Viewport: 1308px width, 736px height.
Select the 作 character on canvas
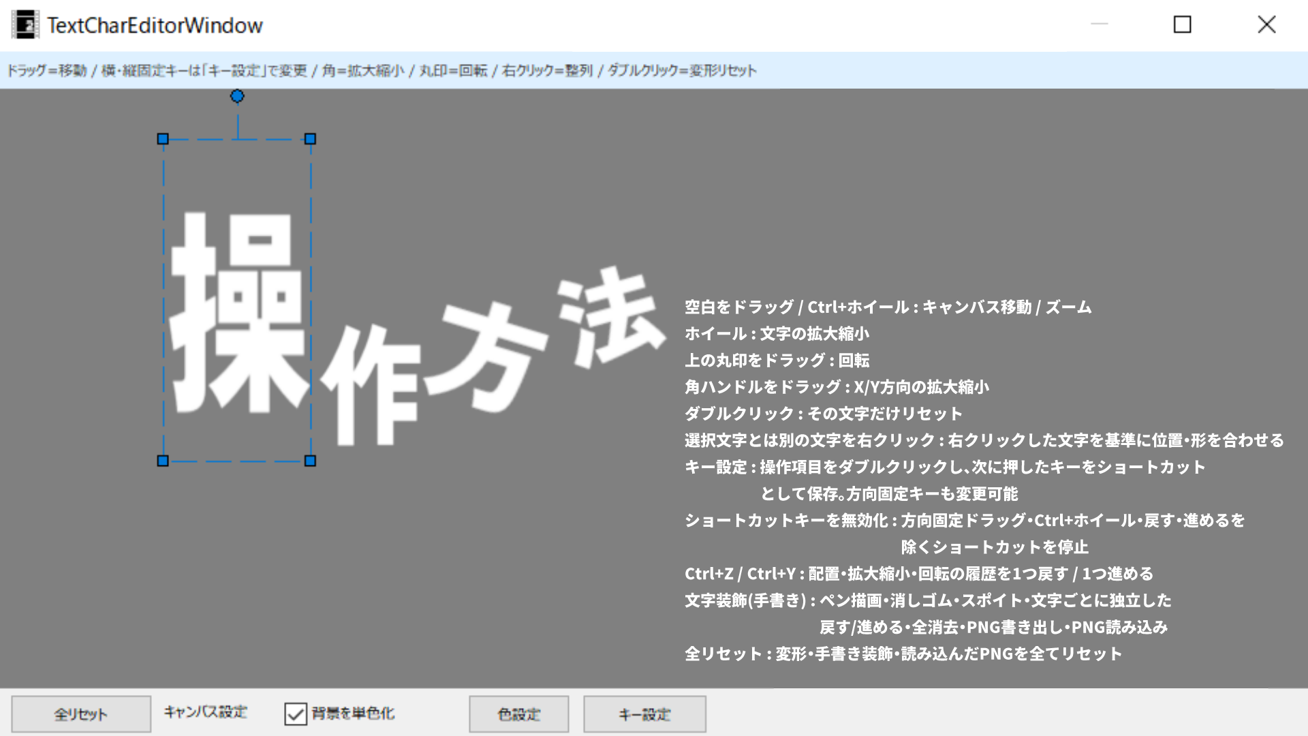pyautogui.click(x=371, y=385)
